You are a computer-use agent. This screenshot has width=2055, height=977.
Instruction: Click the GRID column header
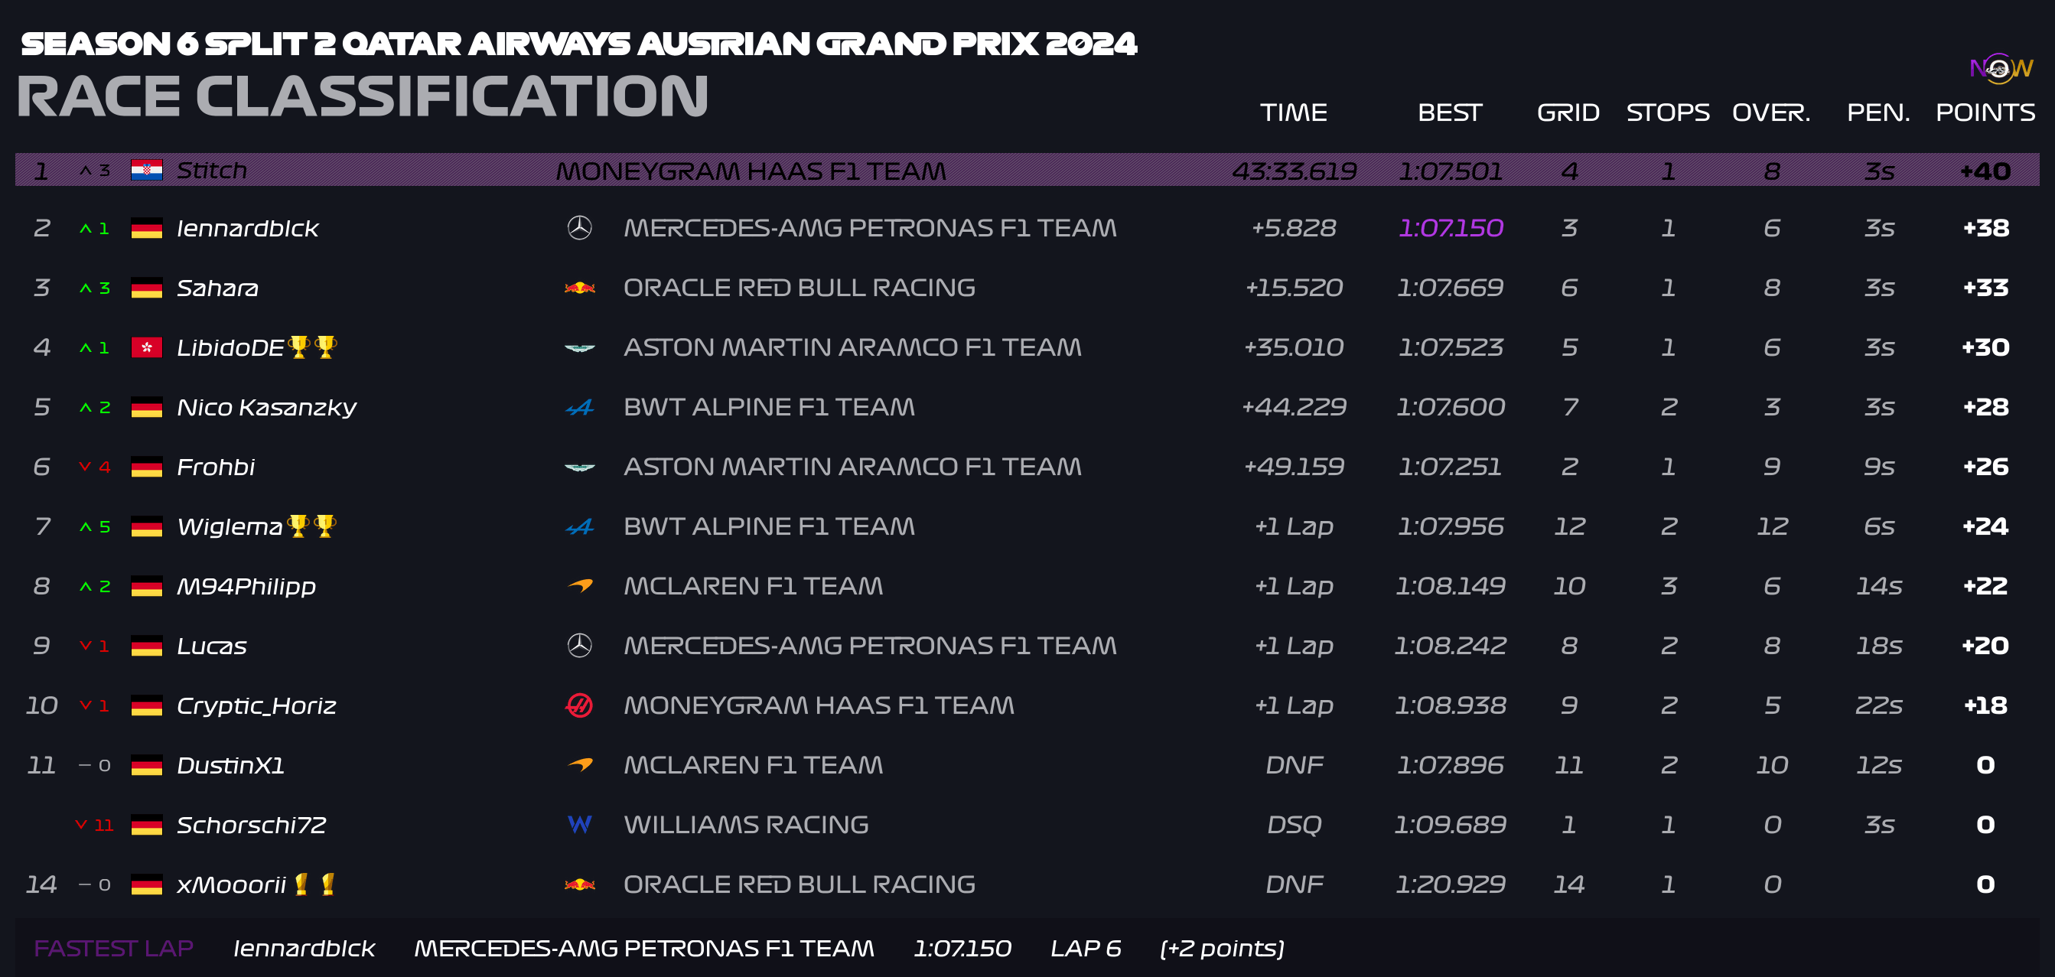click(x=1568, y=112)
